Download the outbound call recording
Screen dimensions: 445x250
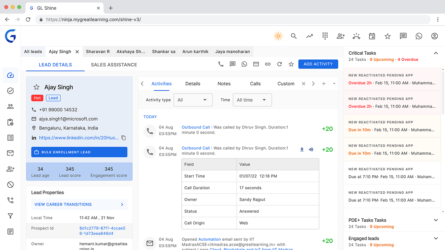tap(302, 149)
